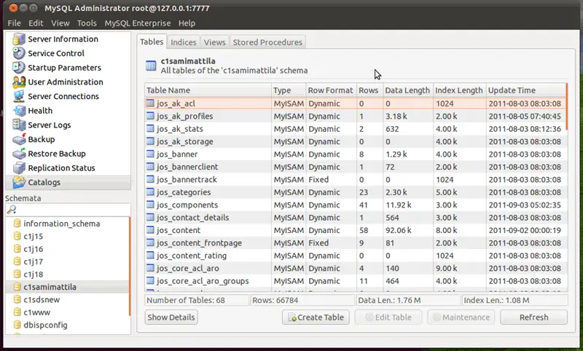
Task: Select the jos_content_frontpage table row
Action: [x=356, y=242]
